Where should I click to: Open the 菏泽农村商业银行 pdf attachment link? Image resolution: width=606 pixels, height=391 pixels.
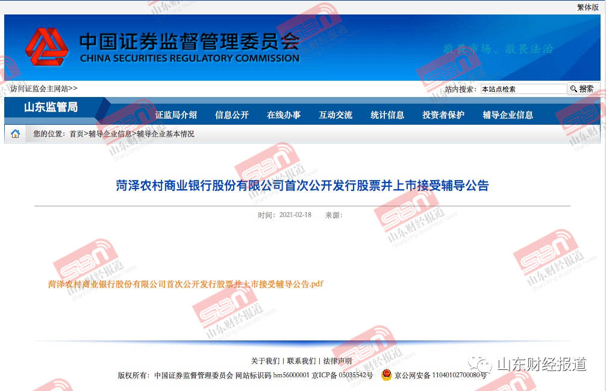(186, 284)
